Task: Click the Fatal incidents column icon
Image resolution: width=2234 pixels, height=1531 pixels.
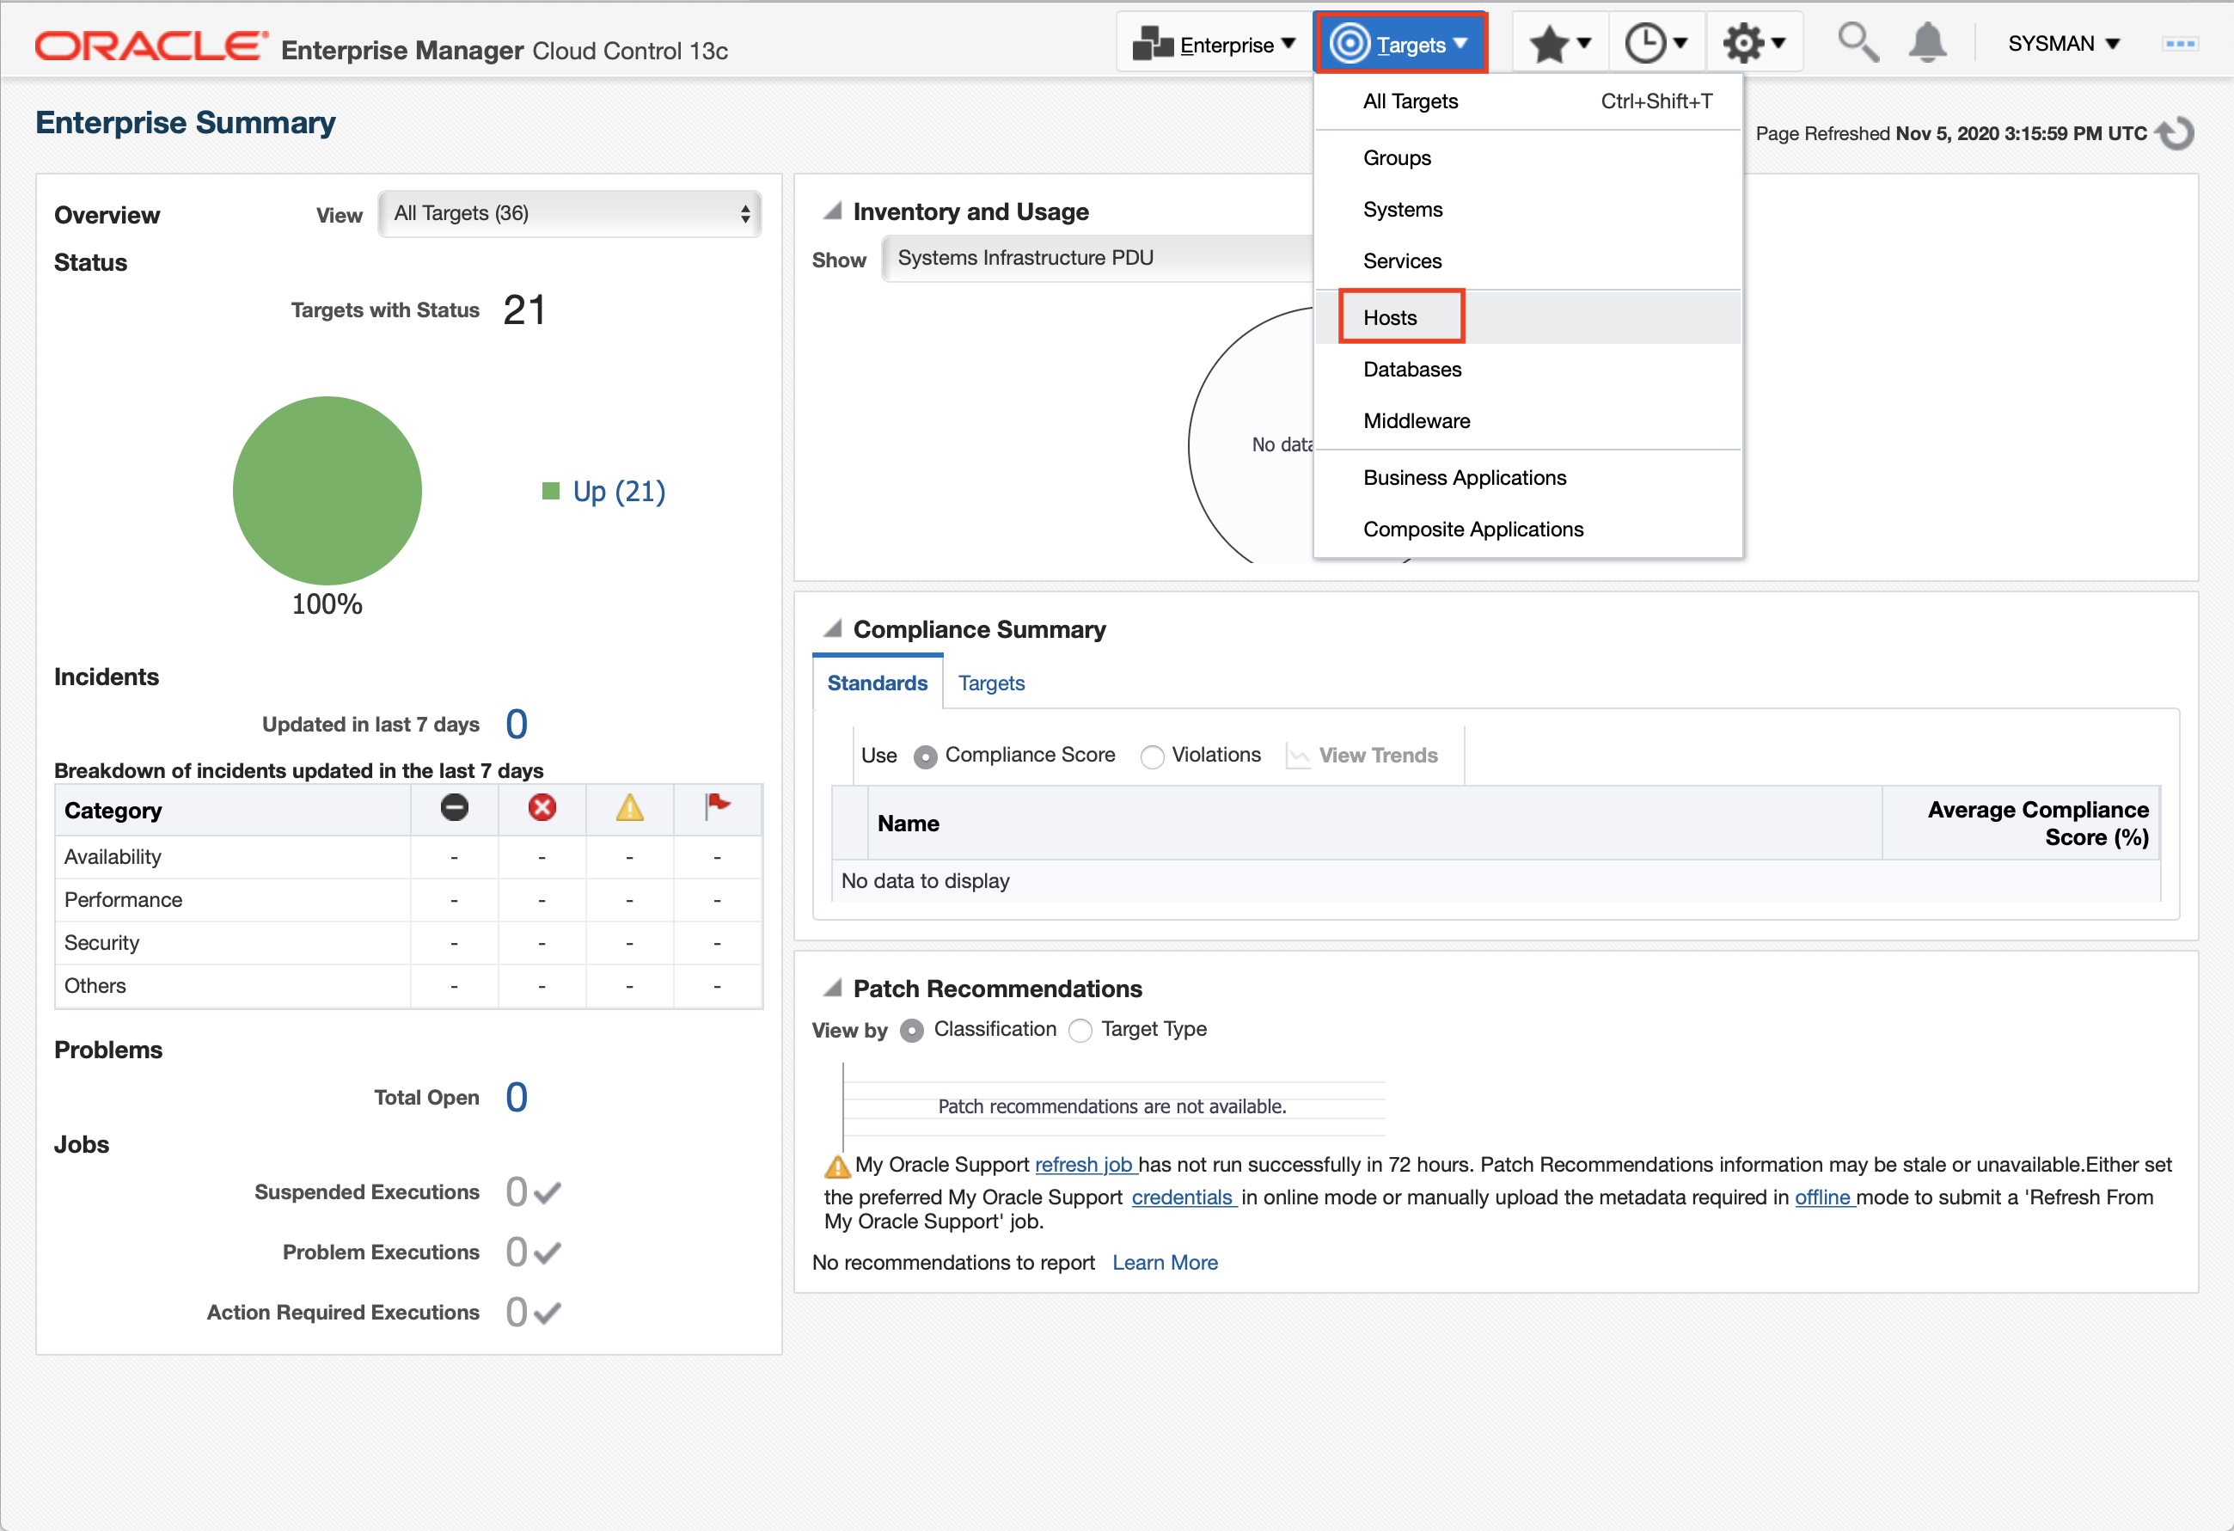Action: tap(455, 807)
